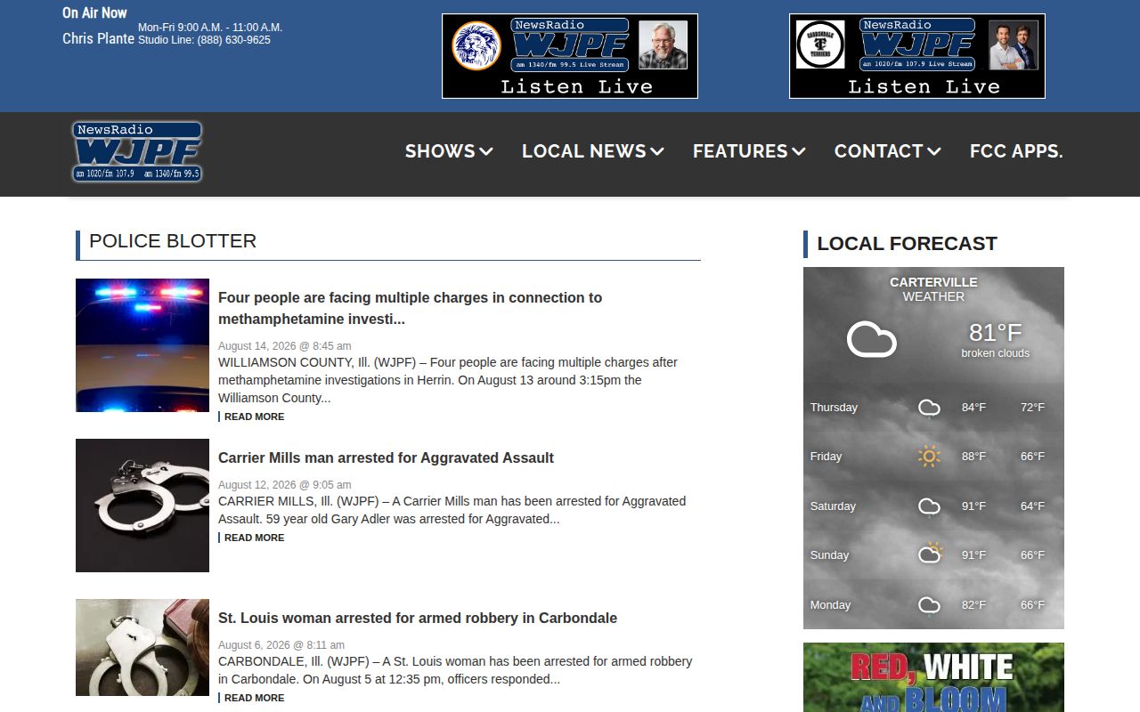The width and height of the screenshot is (1140, 712).
Task: Open the St. Louis woman armed robbery headline
Action: (x=418, y=618)
